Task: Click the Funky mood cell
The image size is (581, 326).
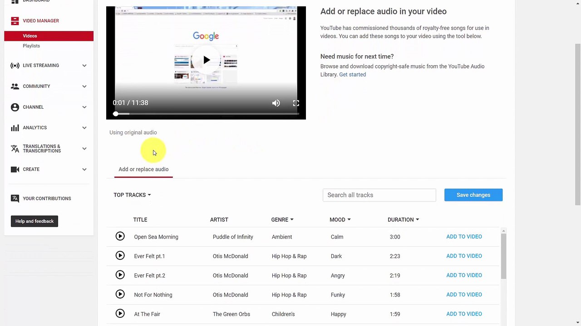Action: (338, 295)
